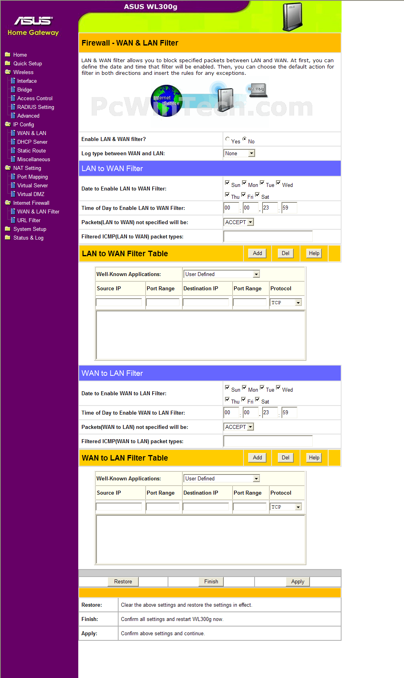
Task: Click the page icon beside DHCP Server
Action: tap(13, 142)
